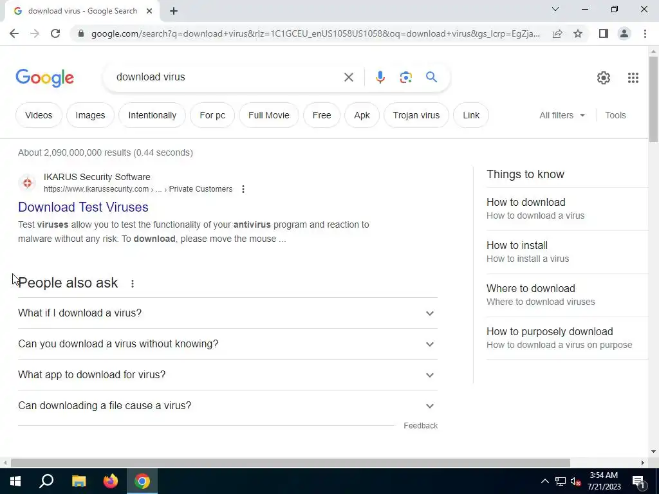This screenshot has height=494, width=659.
Task: Open the share page icon
Action: (x=557, y=33)
